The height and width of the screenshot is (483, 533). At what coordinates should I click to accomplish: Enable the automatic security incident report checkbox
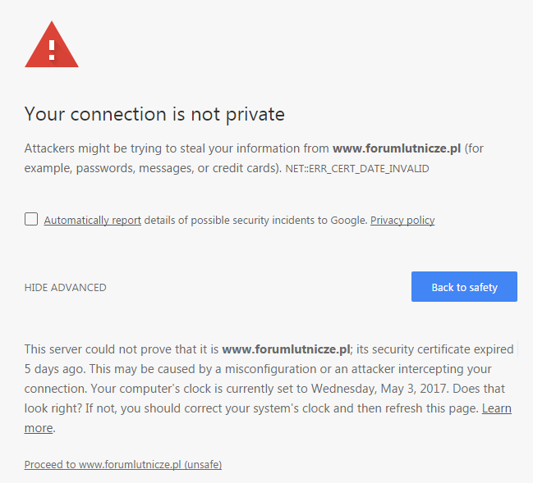(x=31, y=219)
